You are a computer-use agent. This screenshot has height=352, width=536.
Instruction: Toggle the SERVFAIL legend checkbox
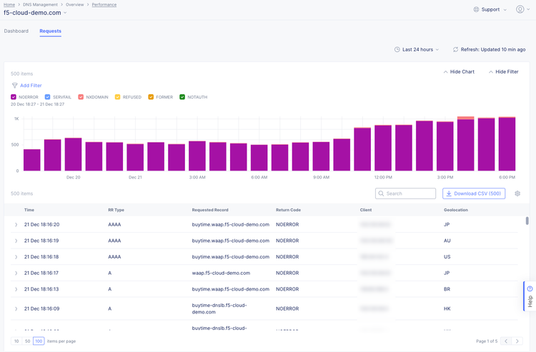click(48, 97)
